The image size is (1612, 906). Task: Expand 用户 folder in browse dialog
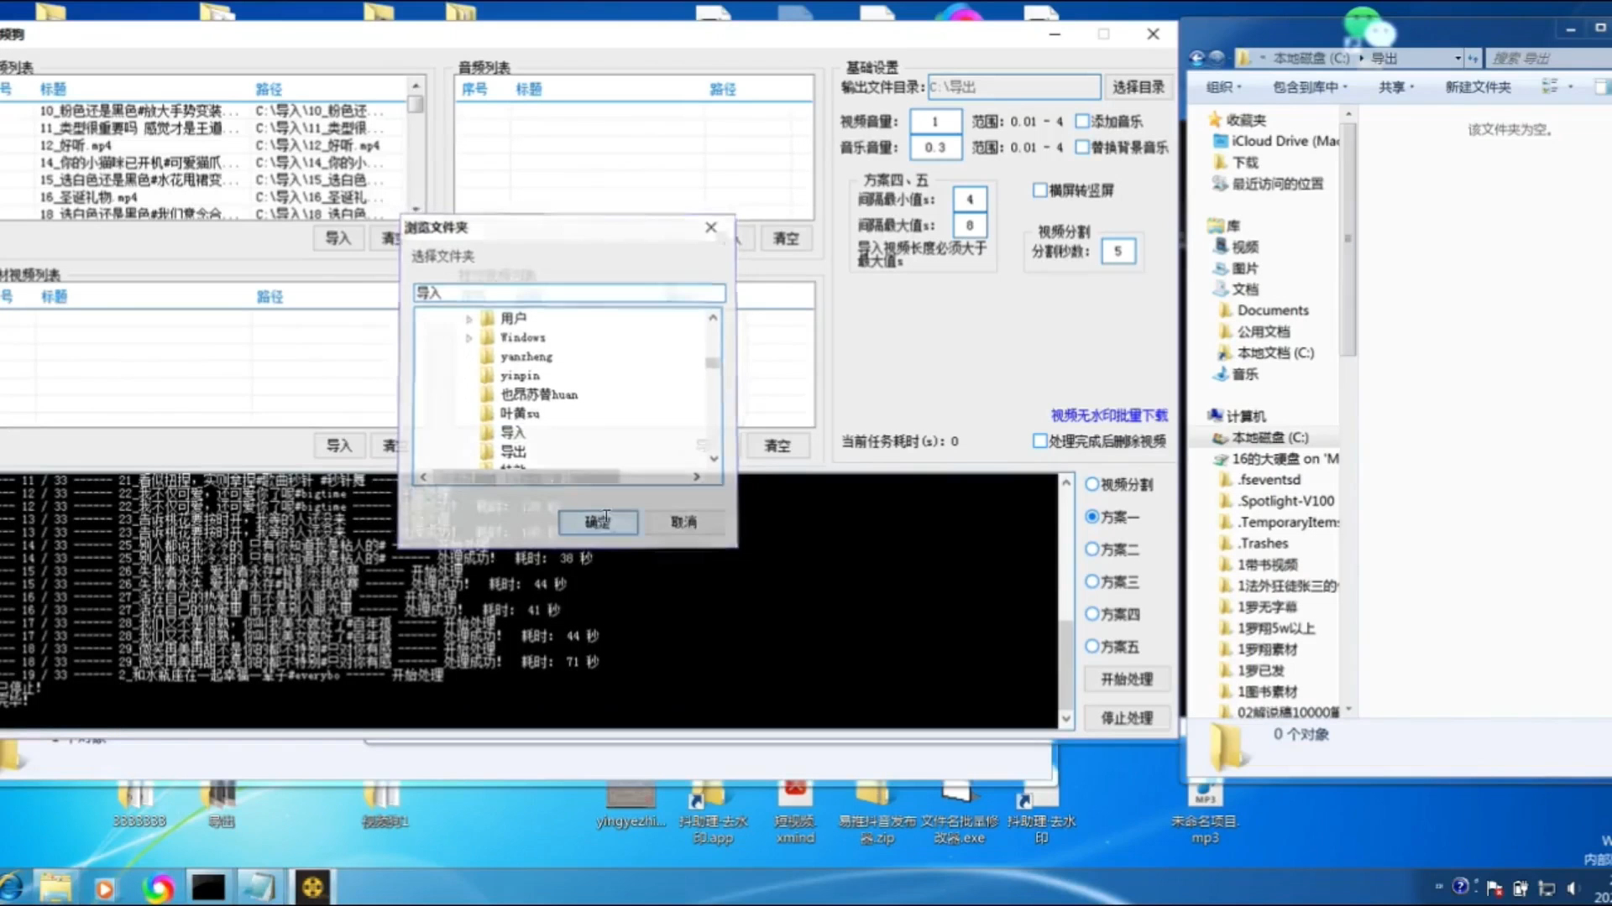click(x=468, y=319)
